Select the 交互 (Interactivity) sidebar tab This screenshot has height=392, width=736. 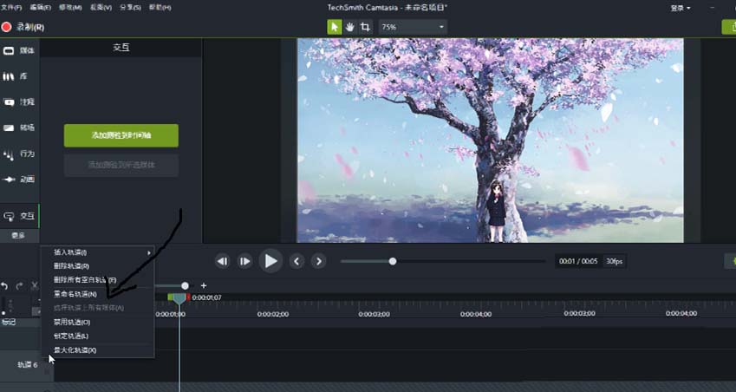[19, 216]
